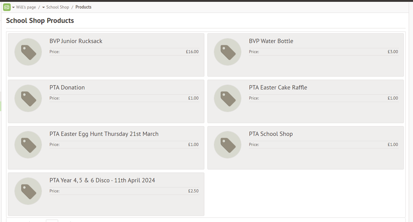This screenshot has width=413, height=222.
Task: Click the PTA Easter Egg Hunt tag icon
Action: 28,145
